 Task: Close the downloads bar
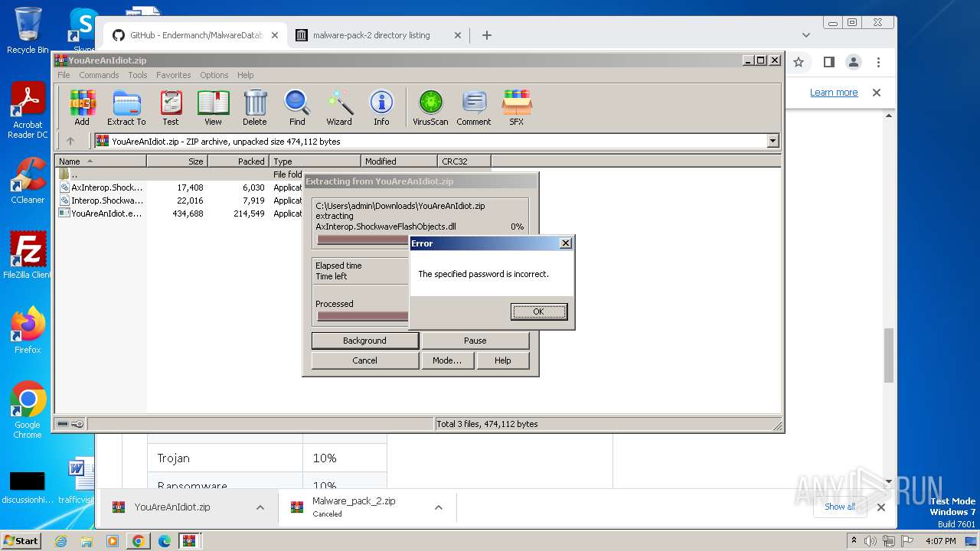[880, 507]
